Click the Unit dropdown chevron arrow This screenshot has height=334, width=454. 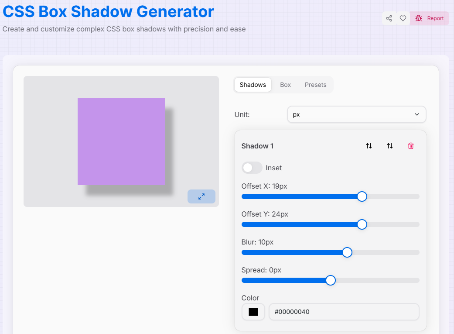(x=416, y=114)
